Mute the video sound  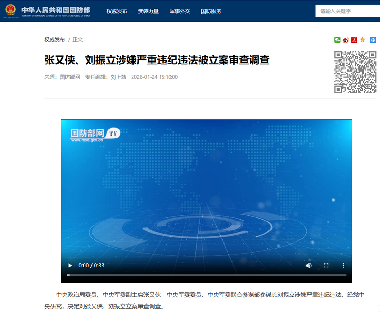coord(309,266)
